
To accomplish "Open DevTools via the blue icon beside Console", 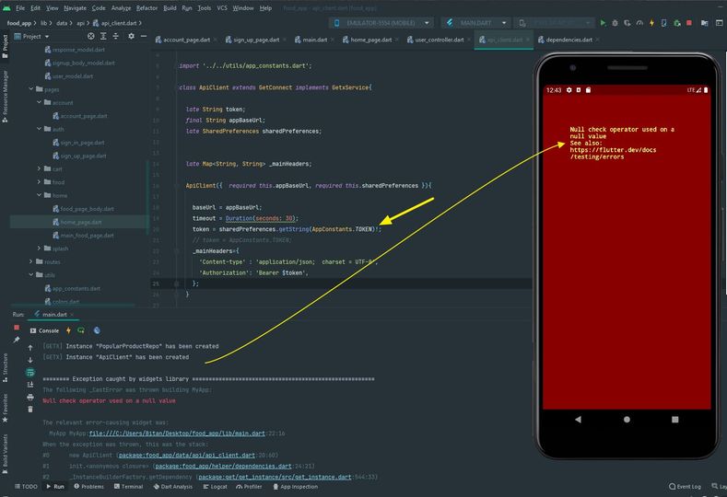I will coord(97,330).
